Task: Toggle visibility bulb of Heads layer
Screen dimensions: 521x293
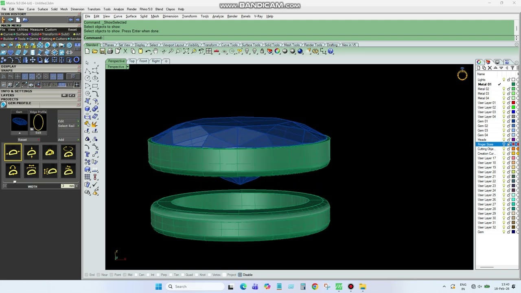Action: (504, 140)
